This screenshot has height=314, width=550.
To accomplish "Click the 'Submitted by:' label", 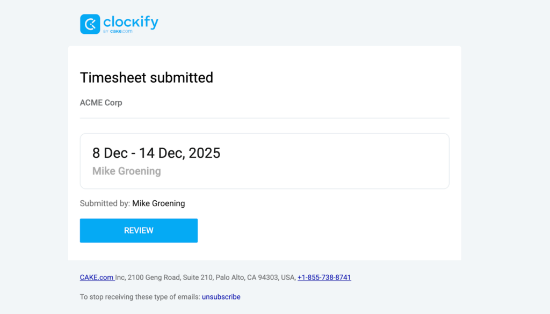I will pyautogui.click(x=105, y=203).
